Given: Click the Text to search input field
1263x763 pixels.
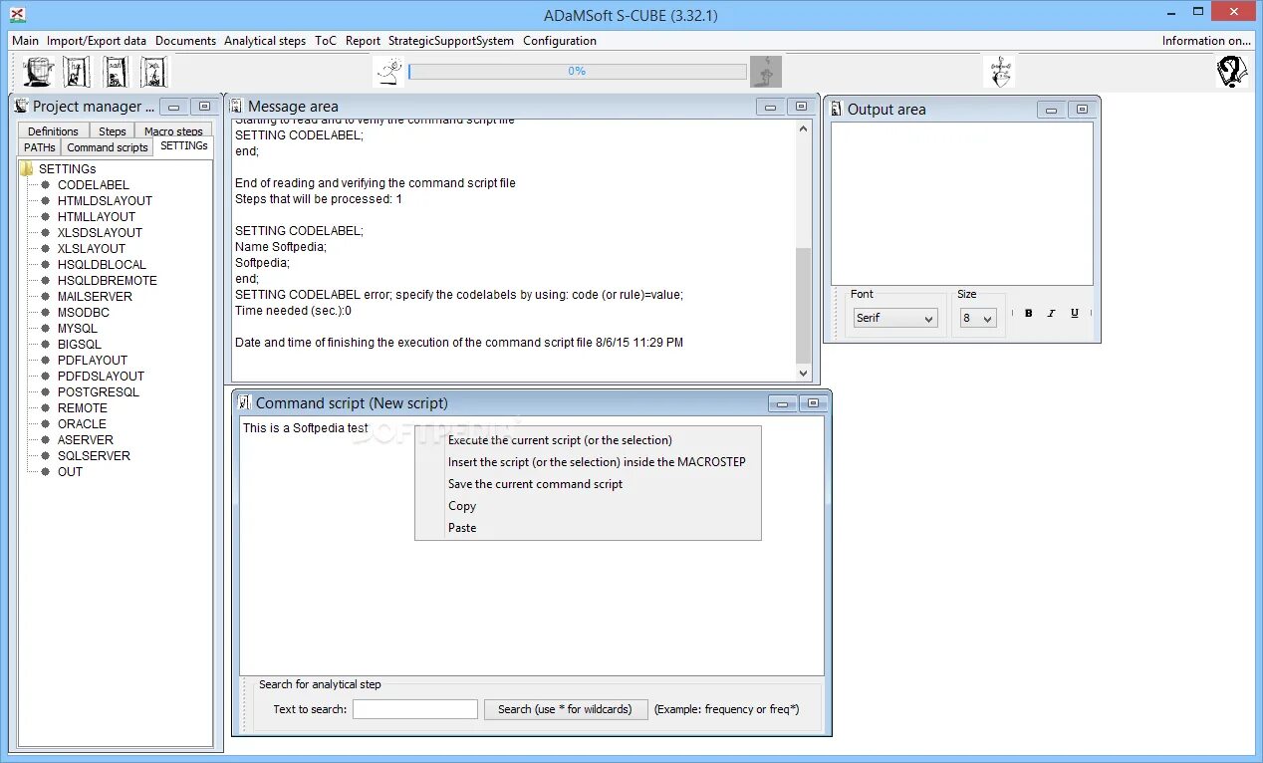Looking at the screenshot, I should tap(415, 709).
